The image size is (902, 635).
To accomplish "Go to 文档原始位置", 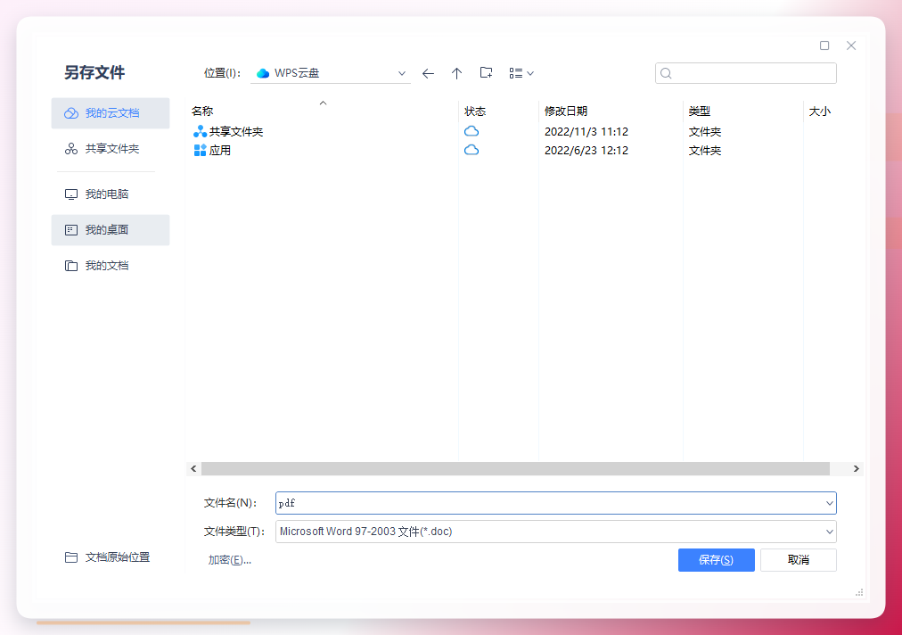I will 108,557.
